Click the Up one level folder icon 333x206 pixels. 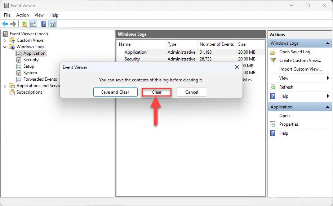coord(25,24)
